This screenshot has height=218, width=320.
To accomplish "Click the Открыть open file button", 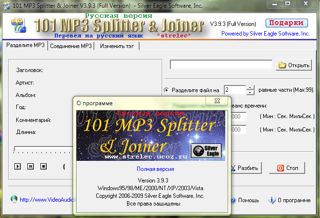I will pos(294,65).
